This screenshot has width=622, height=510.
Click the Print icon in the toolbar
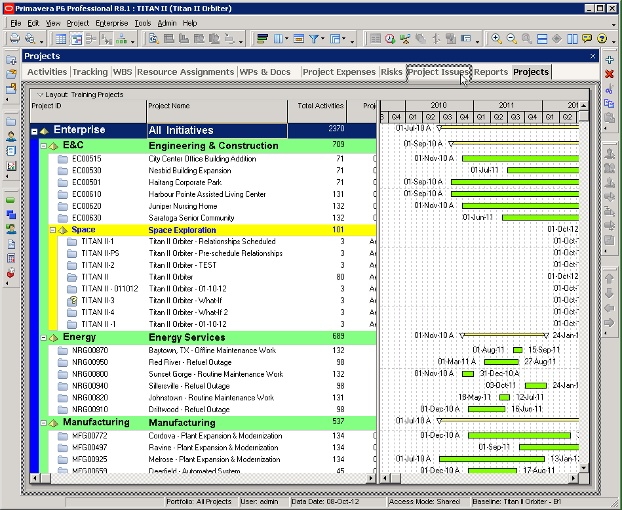coord(14,39)
